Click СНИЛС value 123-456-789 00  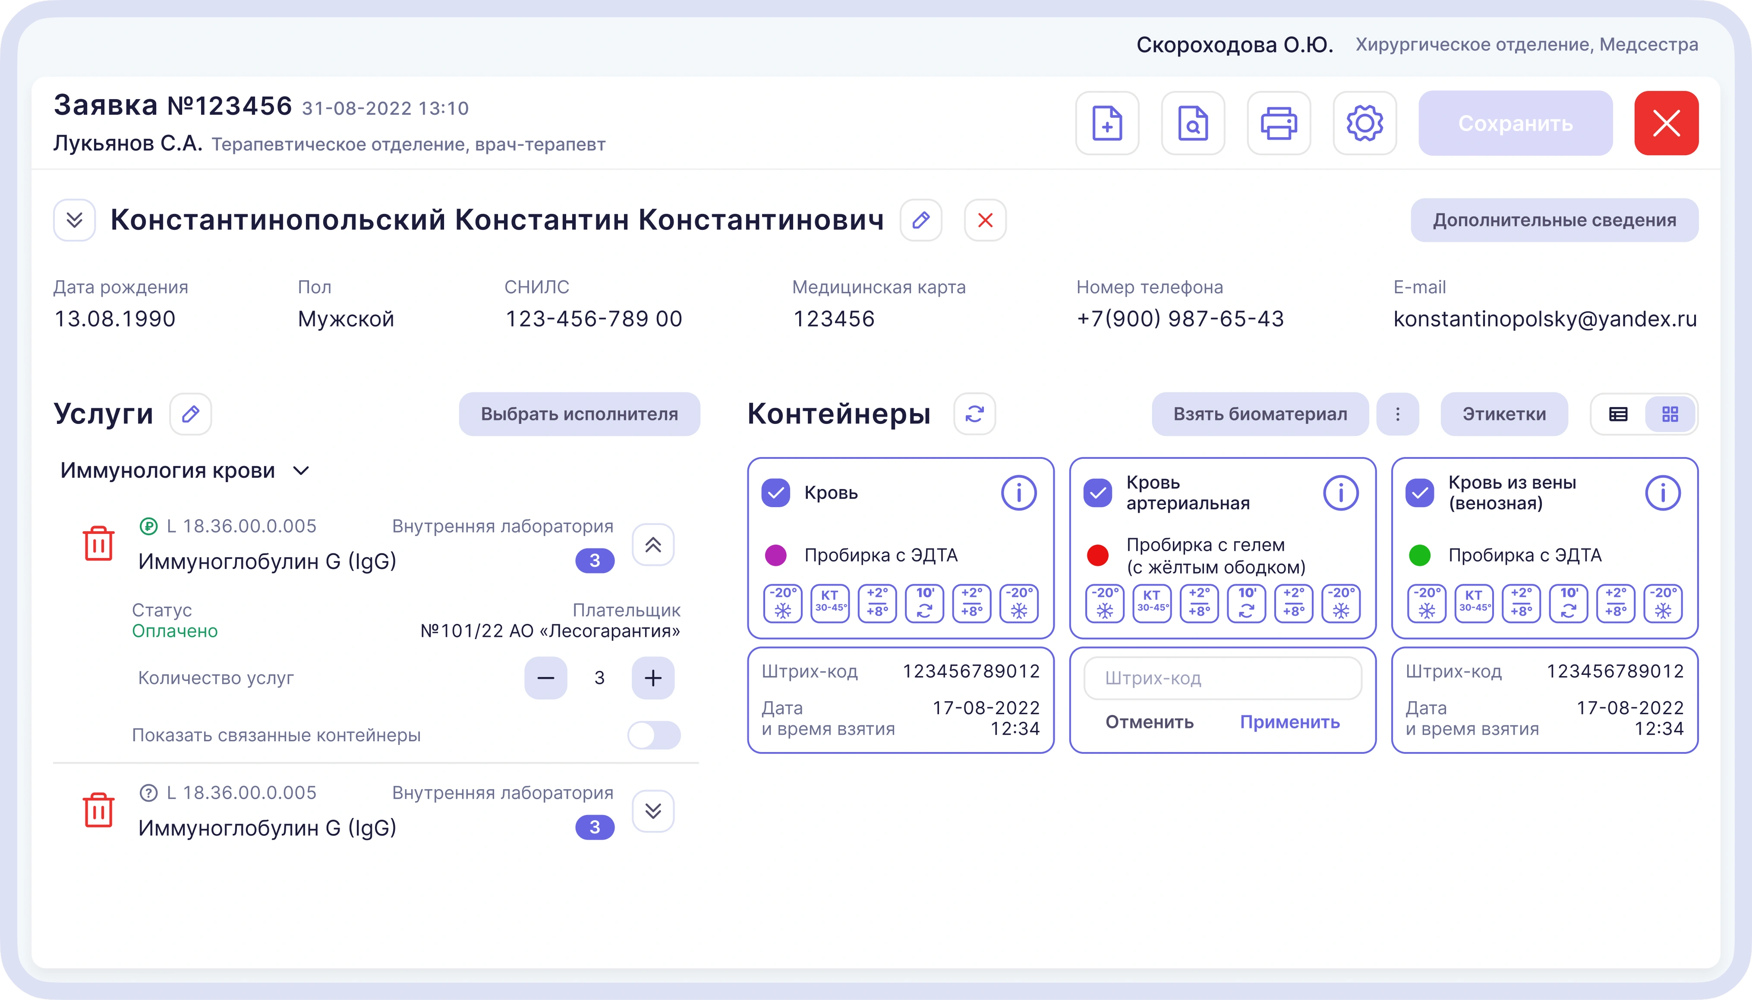594,319
